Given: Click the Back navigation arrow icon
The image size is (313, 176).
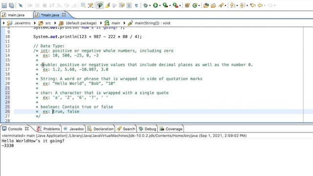Looking at the screenshot, I should 260,5.
